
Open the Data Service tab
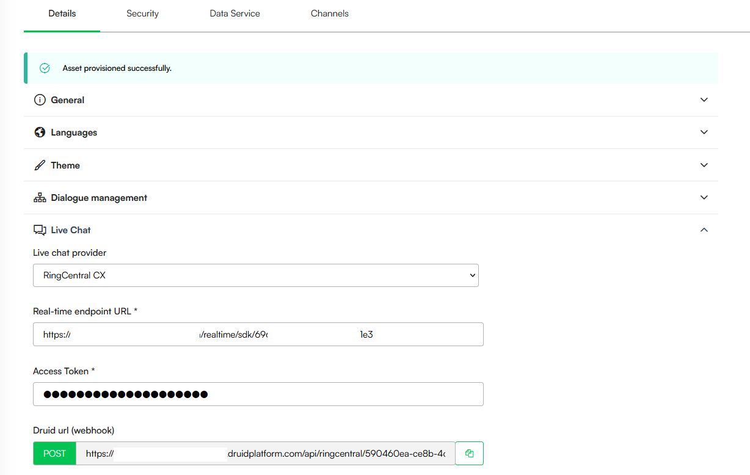coord(235,13)
